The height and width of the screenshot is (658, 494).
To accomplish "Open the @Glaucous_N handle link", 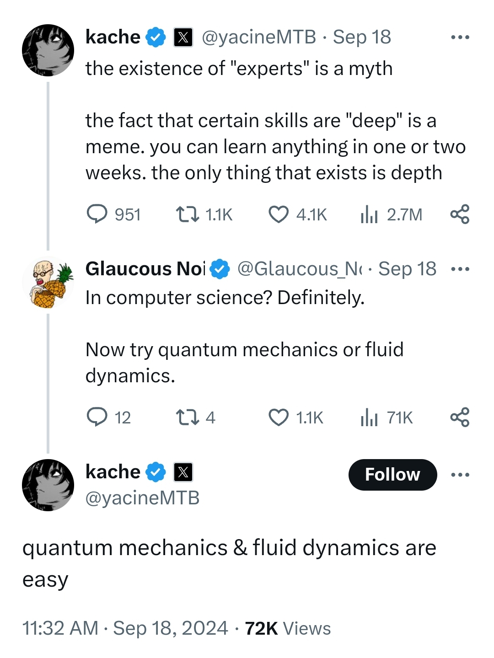I will coord(300,269).
